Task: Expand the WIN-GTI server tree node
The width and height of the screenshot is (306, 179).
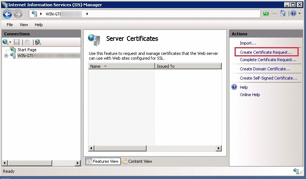Action: 6,56
